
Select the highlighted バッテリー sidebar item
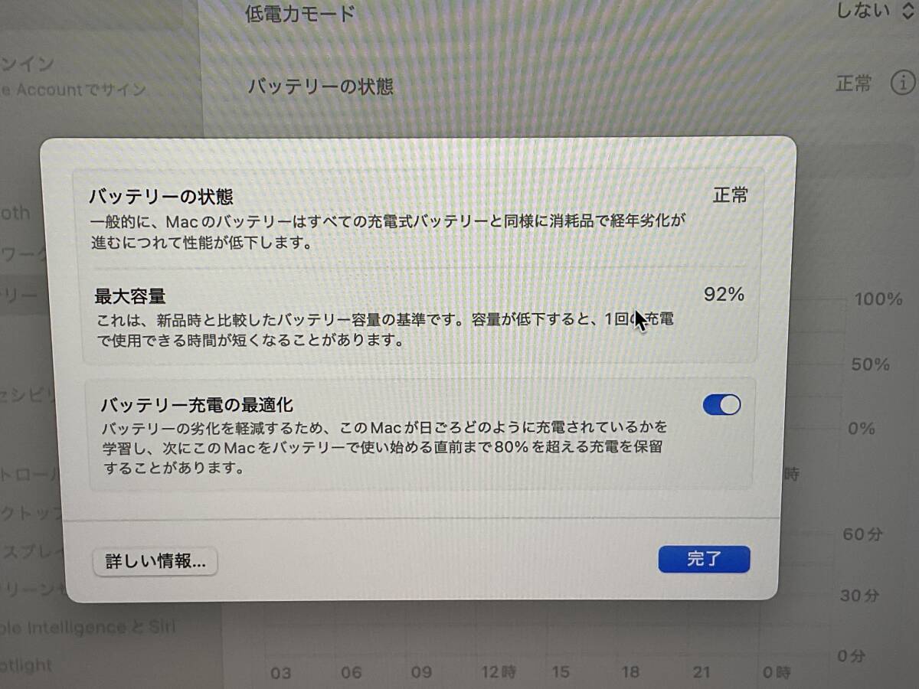point(20,295)
